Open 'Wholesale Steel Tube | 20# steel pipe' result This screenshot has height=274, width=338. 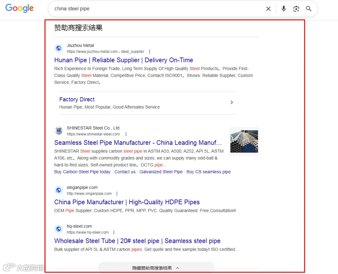tap(137, 241)
